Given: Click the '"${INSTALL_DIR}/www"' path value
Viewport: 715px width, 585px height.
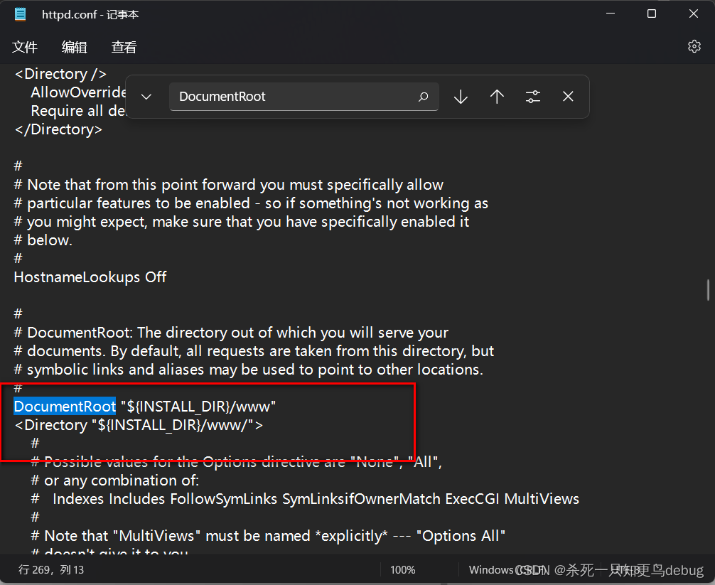Looking at the screenshot, I should (x=198, y=407).
